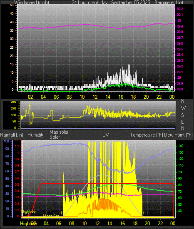Click the 24 hour graph date title

click(111, 2)
